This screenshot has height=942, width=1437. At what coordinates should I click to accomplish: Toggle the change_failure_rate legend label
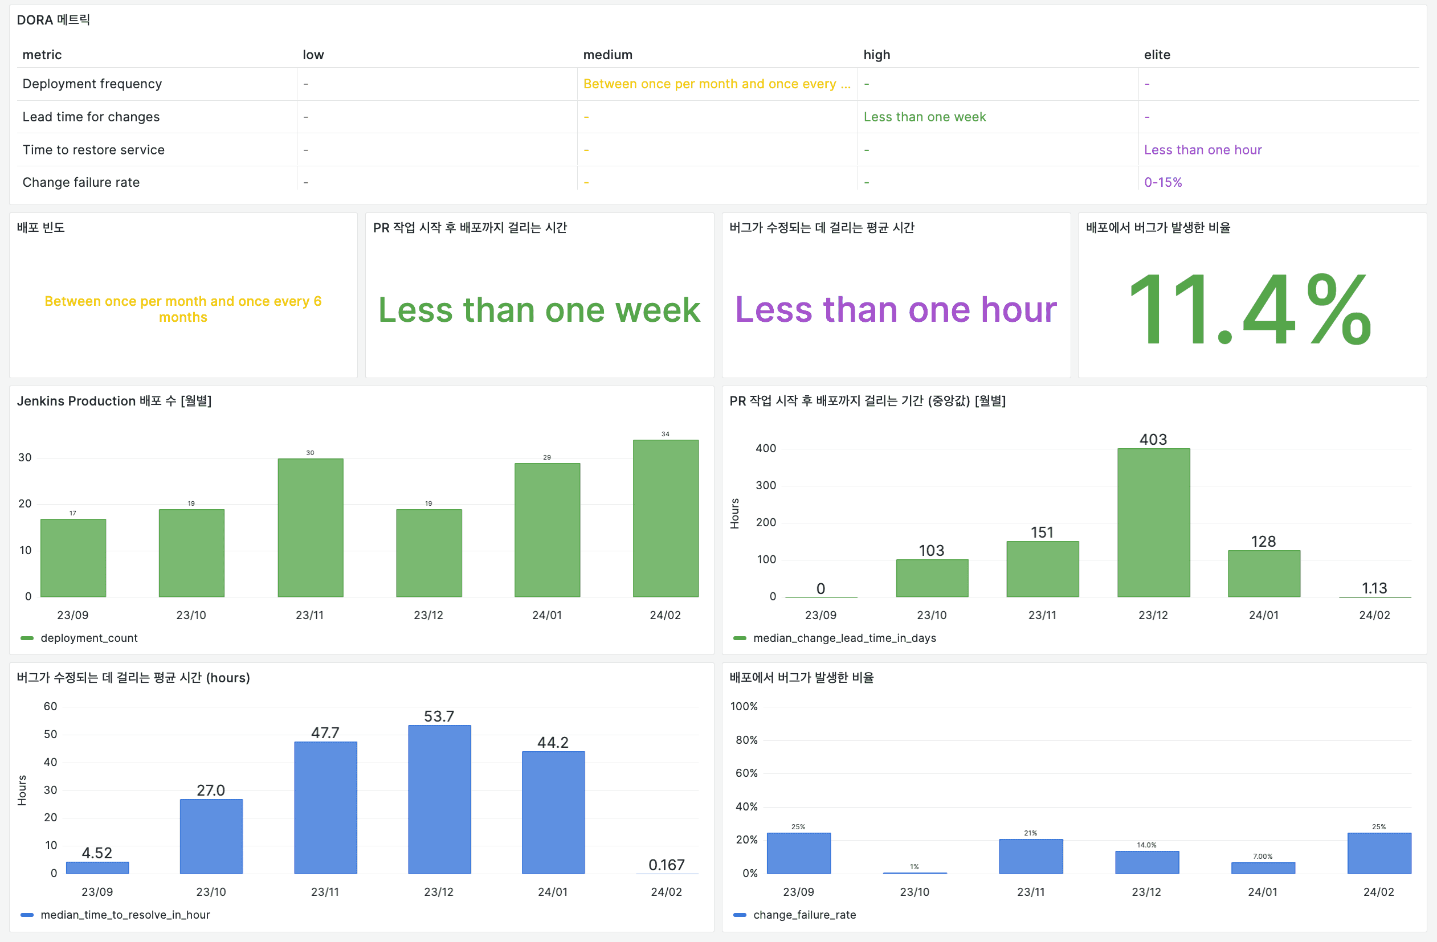pyautogui.click(x=804, y=915)
